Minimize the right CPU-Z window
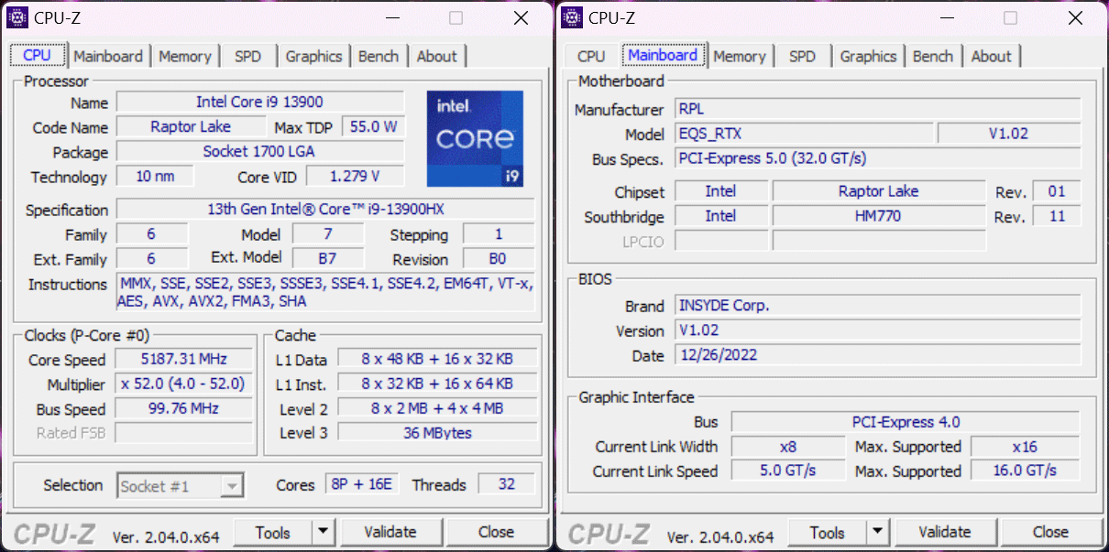1109x552 pixels. [947, 17]
